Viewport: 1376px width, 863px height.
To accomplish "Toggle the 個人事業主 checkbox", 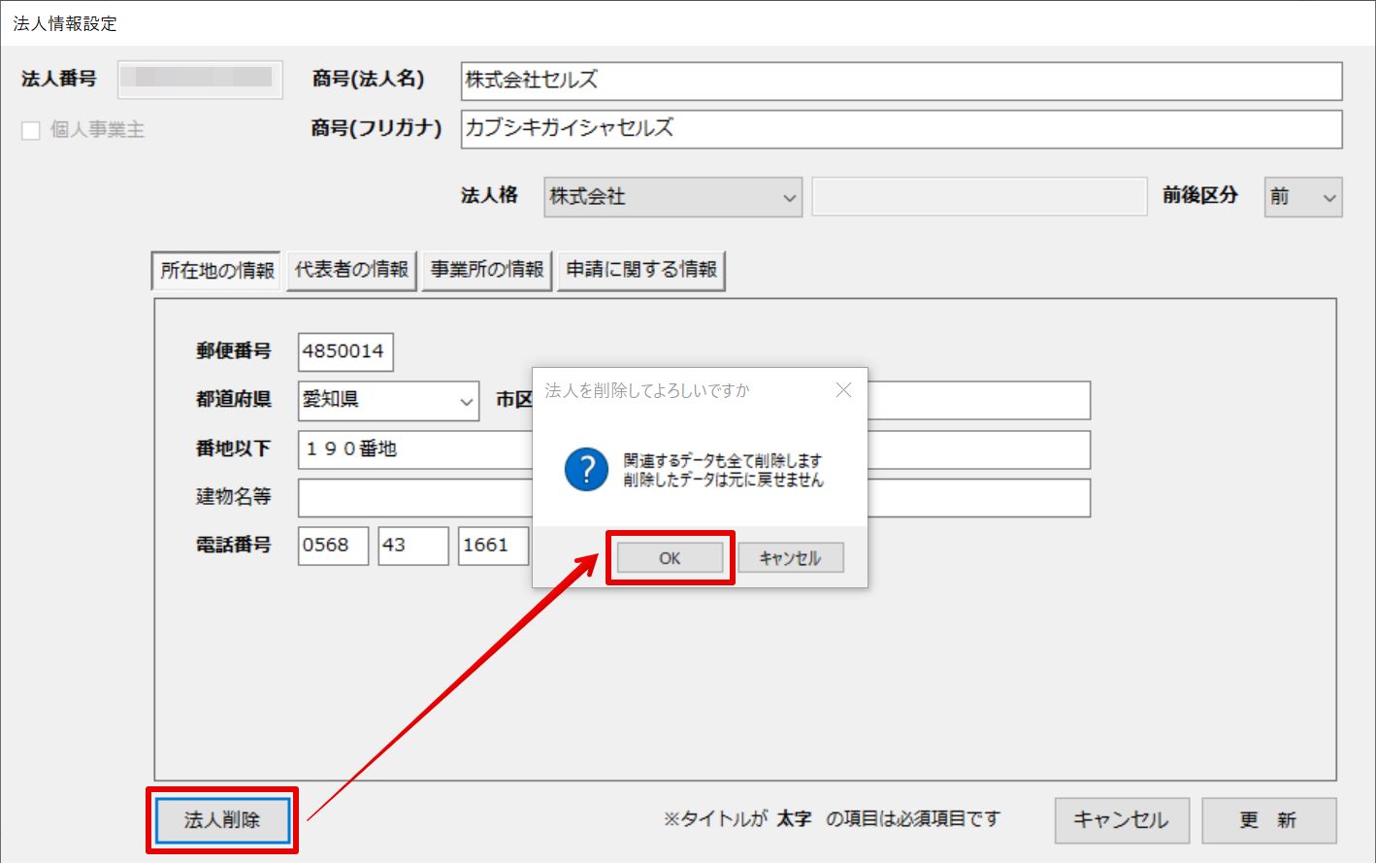I will click(x=31, y=130).
